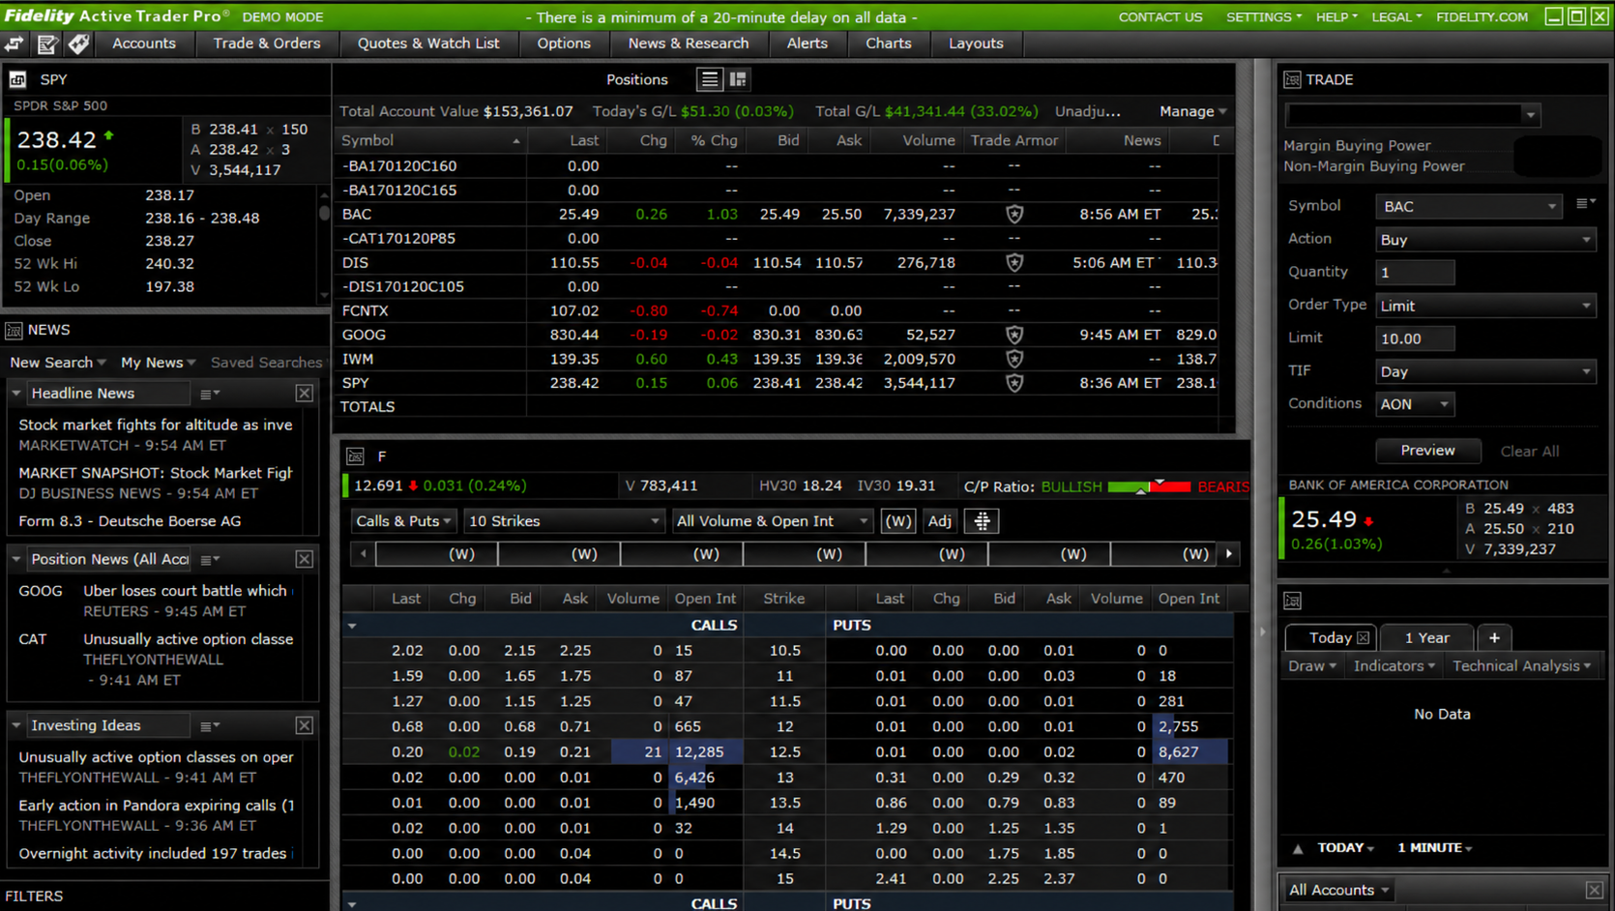
Task: Close the Investing Ideas section
Action: coord(305,725)
